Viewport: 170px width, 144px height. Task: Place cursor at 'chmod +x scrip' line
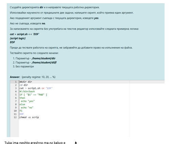(x=29, y=117)
